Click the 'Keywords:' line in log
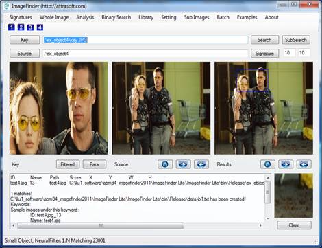This screenshot has width=322, height=248. tap(21, 204)
